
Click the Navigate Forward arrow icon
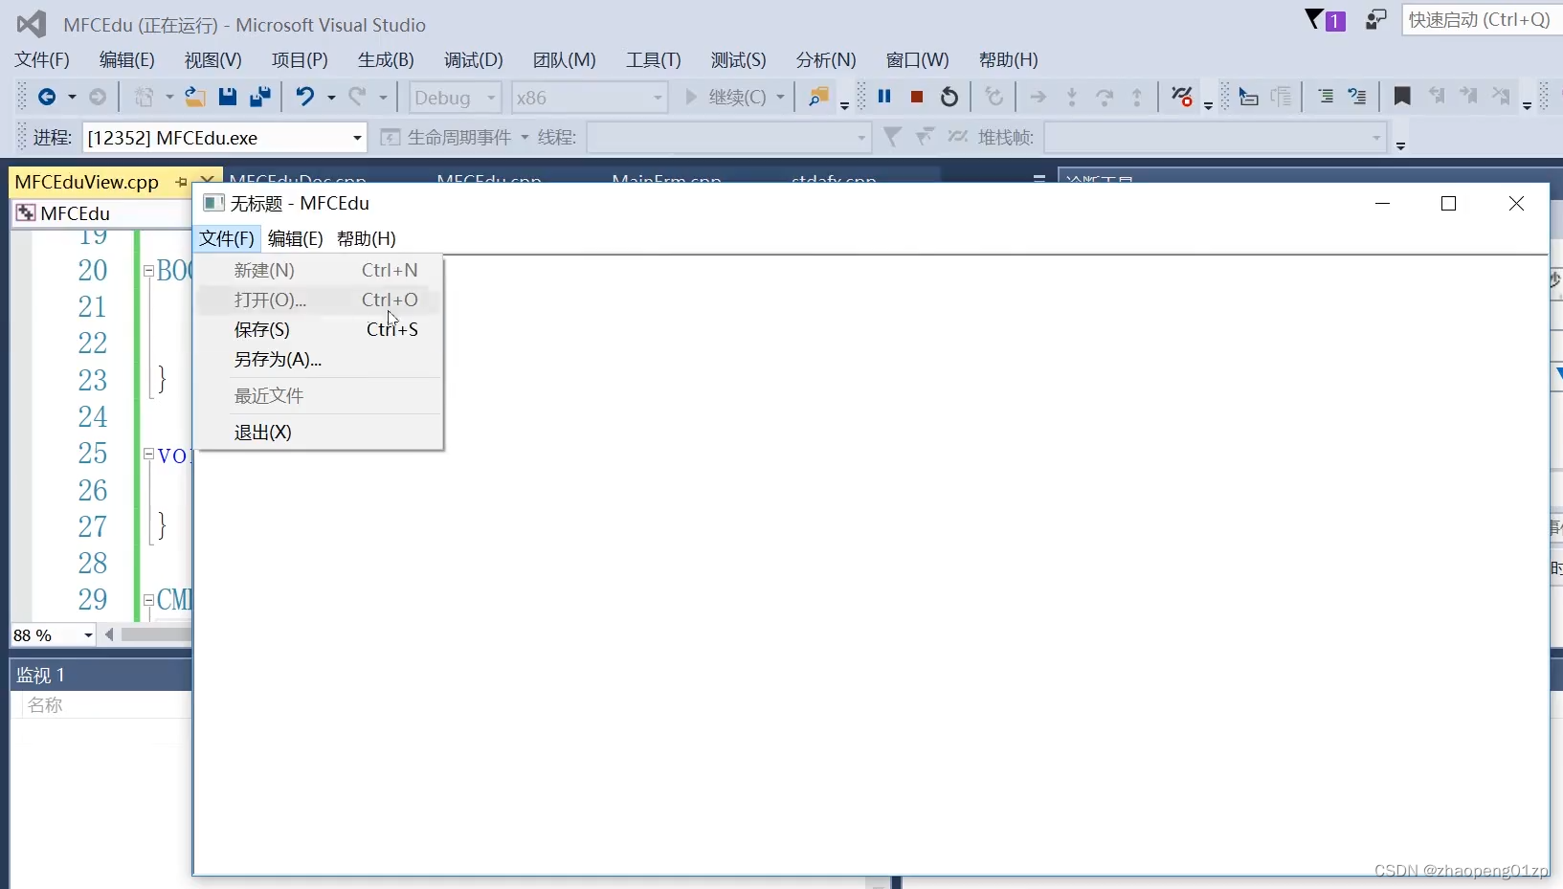97,97
